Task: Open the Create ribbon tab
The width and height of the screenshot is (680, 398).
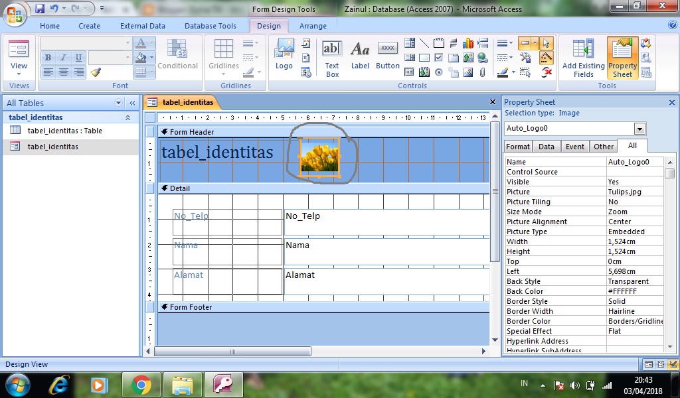Action: (x=89, y=26)
